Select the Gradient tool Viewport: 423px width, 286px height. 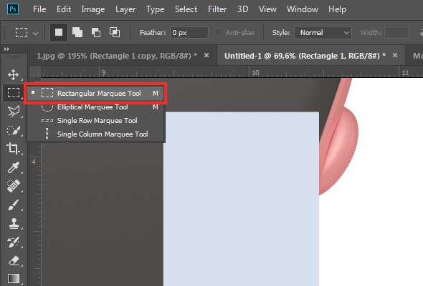[x=13, y=279]
